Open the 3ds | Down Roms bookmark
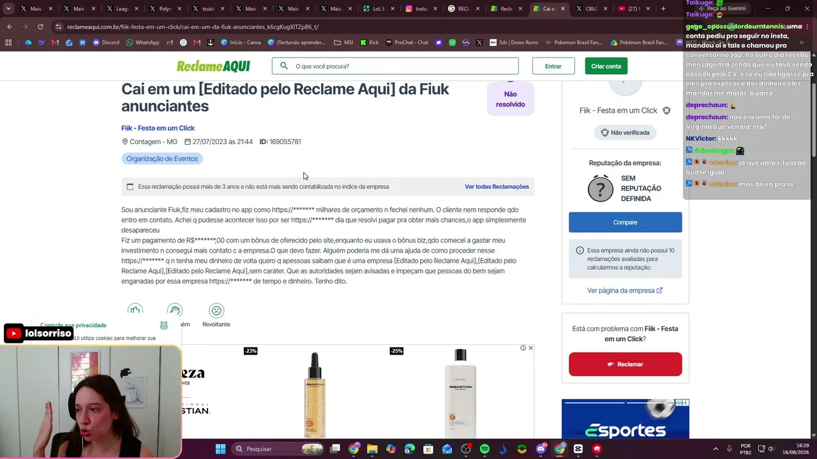Image resolution: width=817 pixels, height=459 pixels. click(514, 43)
